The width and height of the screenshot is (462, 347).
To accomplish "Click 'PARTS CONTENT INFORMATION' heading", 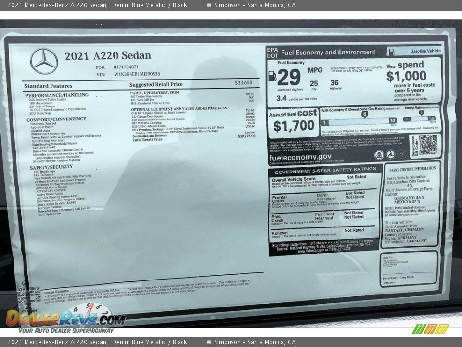I will (x=412, y=169).
